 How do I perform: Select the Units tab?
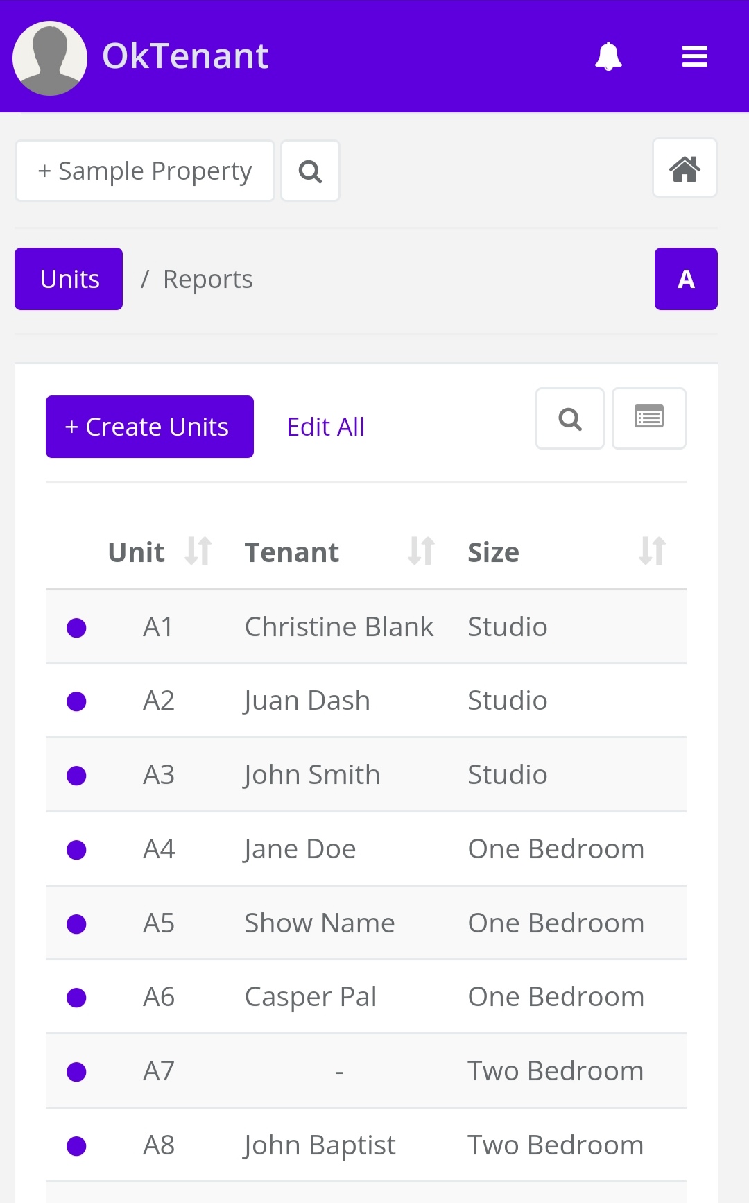pyautogui.click(x=69, y=279)
